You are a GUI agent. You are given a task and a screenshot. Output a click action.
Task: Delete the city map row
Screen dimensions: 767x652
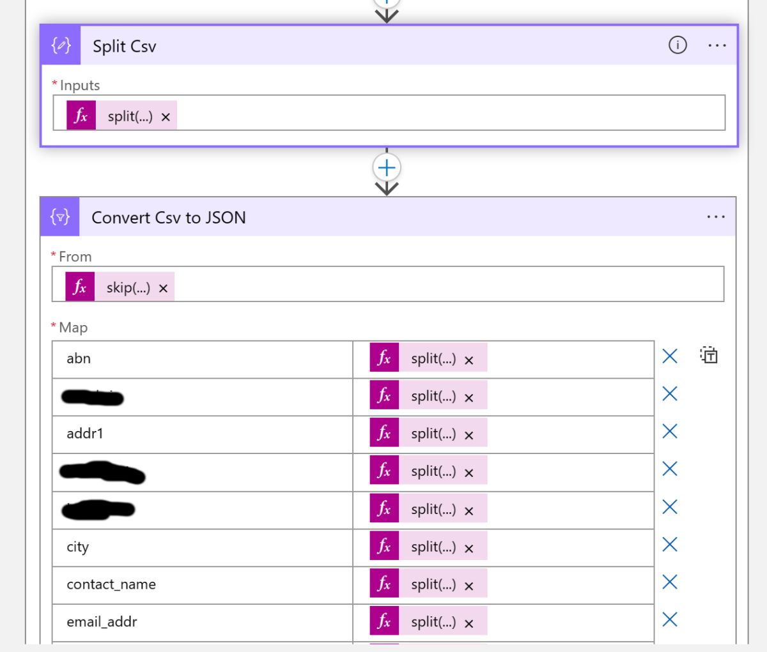670,545
